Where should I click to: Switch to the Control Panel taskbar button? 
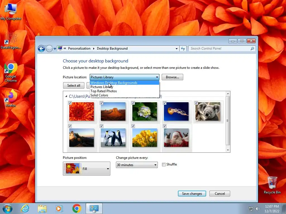tap(94, 208)
